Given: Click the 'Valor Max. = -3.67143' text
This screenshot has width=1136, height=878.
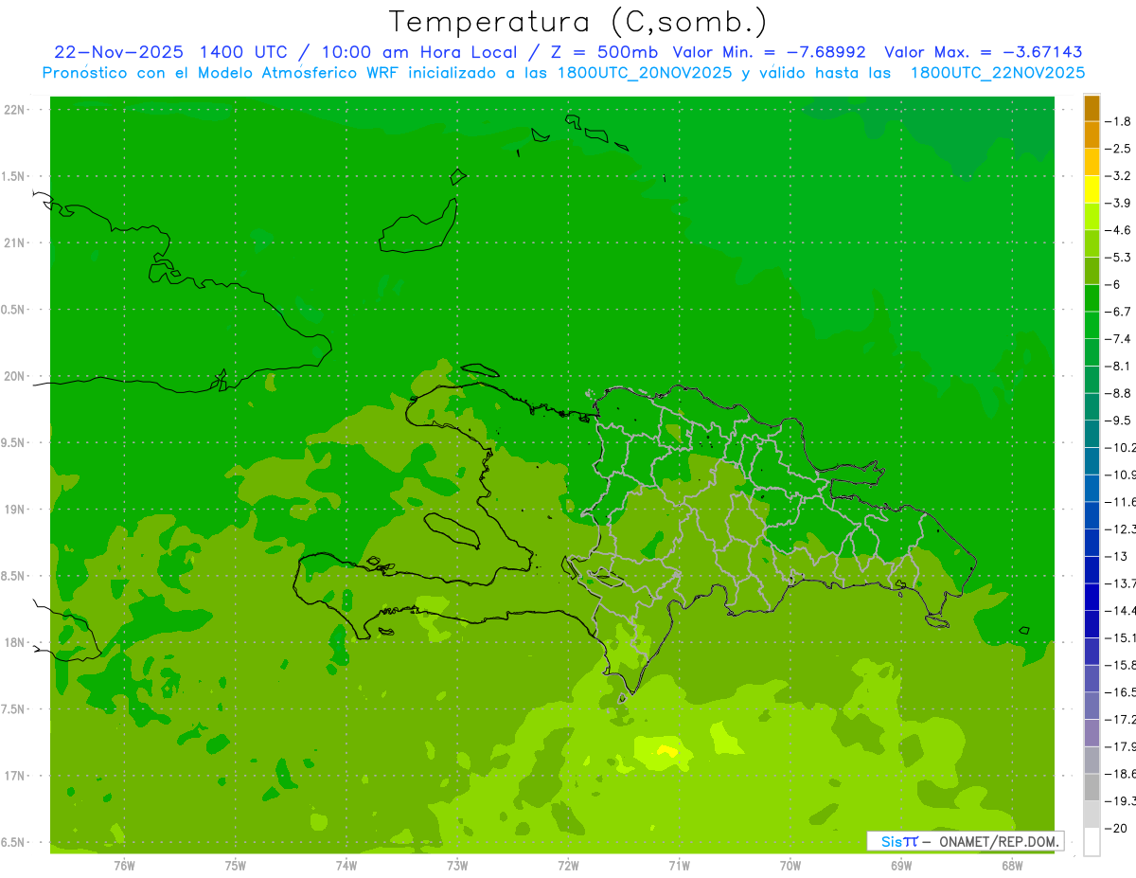Looking at the screenshot, I should coord(983,52).
